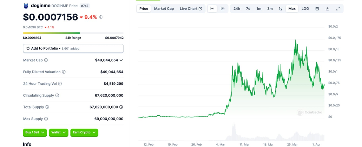The width and height of the screenshot is (362, 147).
Task: Toggle LOG scale on chart
Action: pyautogui.click(x=305, y=9)
